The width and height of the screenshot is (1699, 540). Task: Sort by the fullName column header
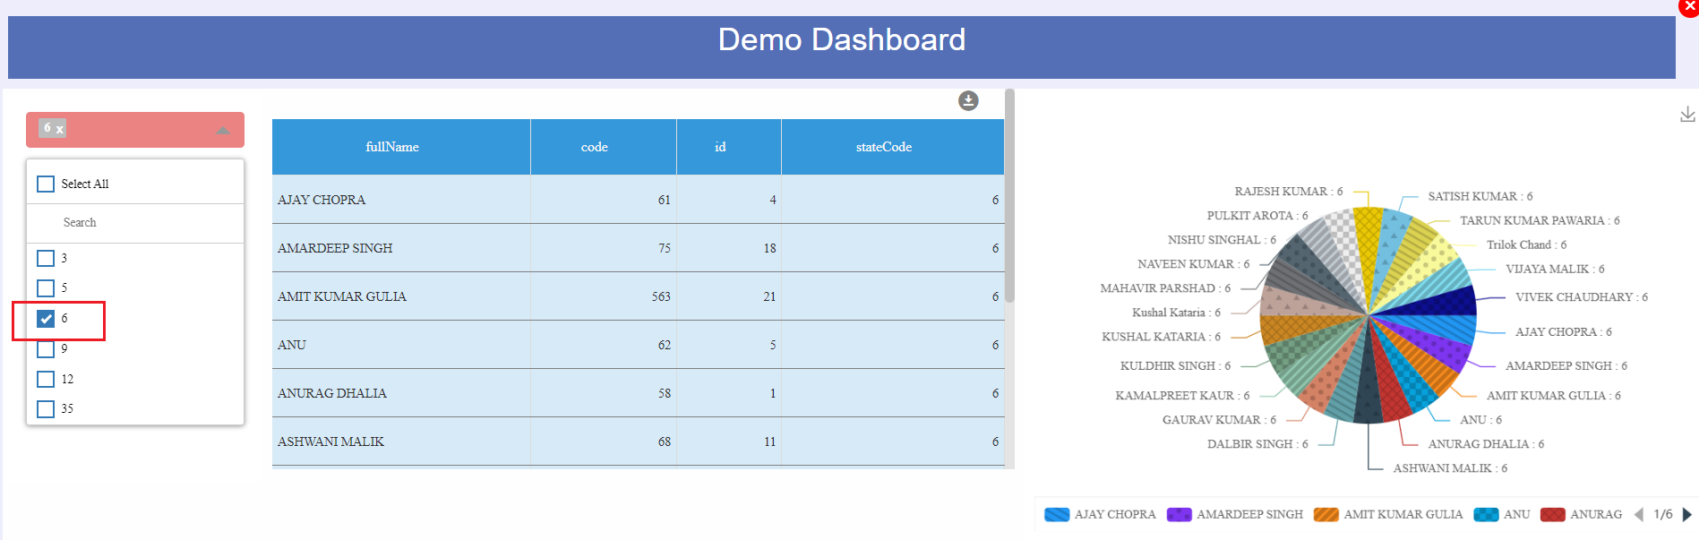coord(392,147)
